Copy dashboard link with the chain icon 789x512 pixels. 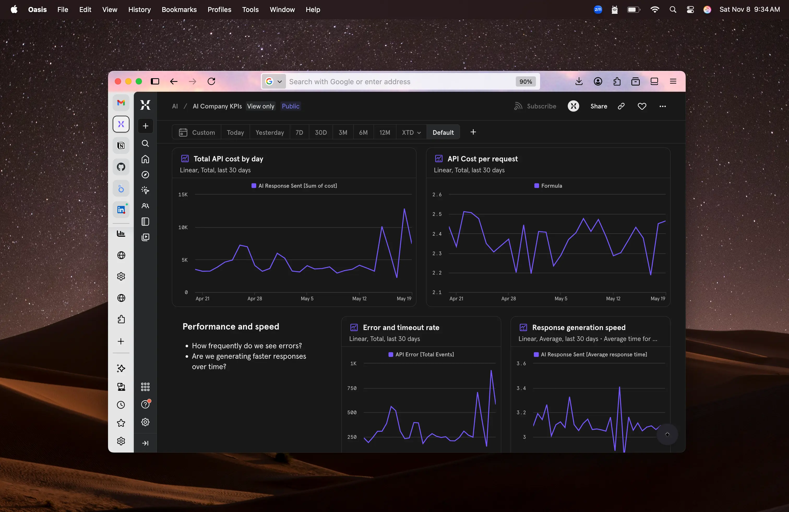tap(621, 106)
